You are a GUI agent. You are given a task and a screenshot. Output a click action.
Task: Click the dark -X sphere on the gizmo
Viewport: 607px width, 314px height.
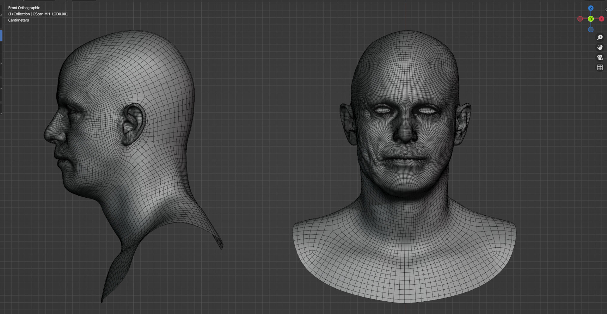(x=580, y=19)
